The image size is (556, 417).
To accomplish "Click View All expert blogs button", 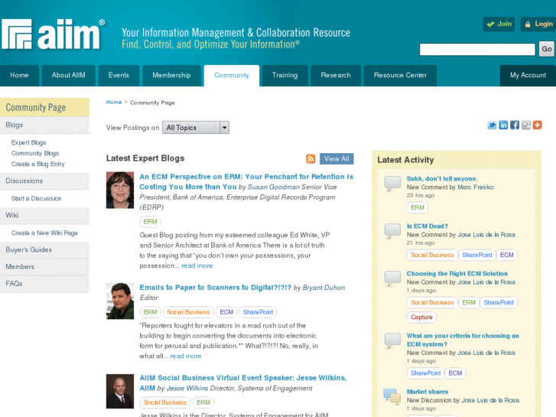I will tap(337, 158).
